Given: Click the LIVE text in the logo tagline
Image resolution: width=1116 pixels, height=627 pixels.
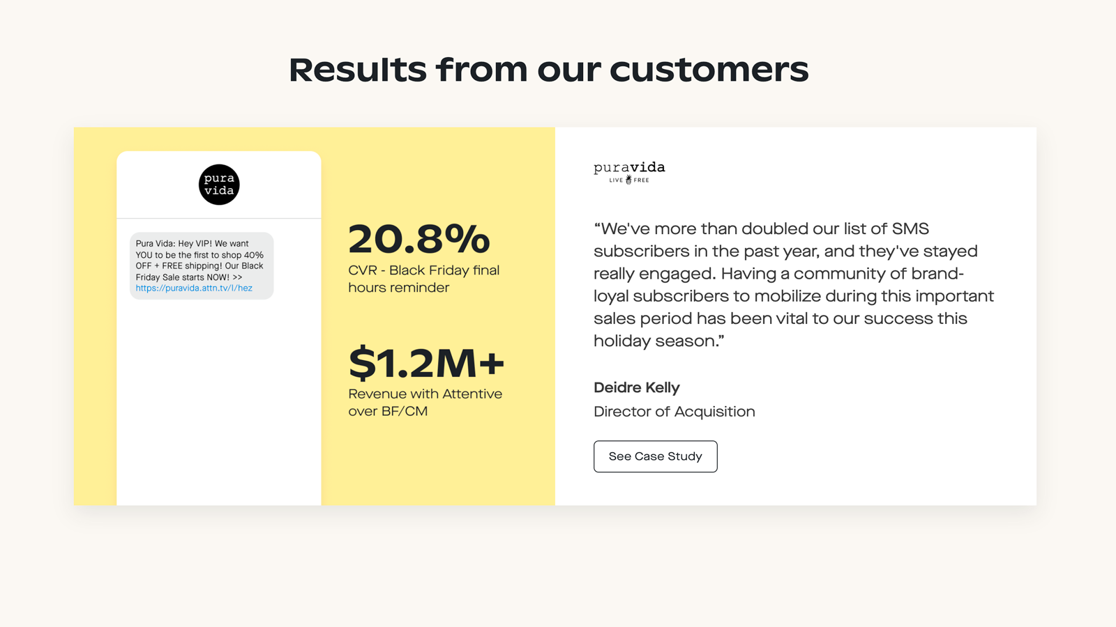Looking at the screenshot, I should (616, 180).
